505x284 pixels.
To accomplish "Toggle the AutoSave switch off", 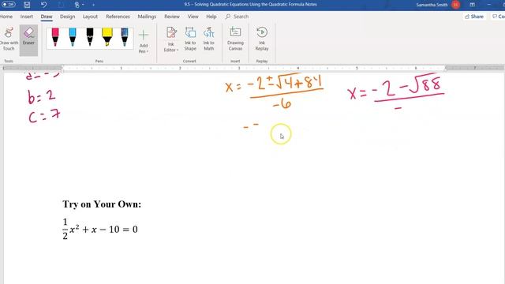I will (9, 5).
